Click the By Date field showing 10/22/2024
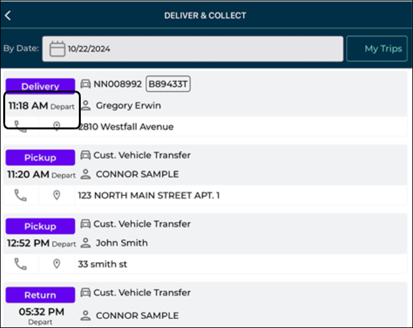Viewport: 413px width, 328px height. tap(193, 49)
